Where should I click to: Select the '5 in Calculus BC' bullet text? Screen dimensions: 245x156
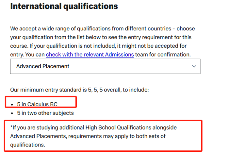click(x=37, y=104)
